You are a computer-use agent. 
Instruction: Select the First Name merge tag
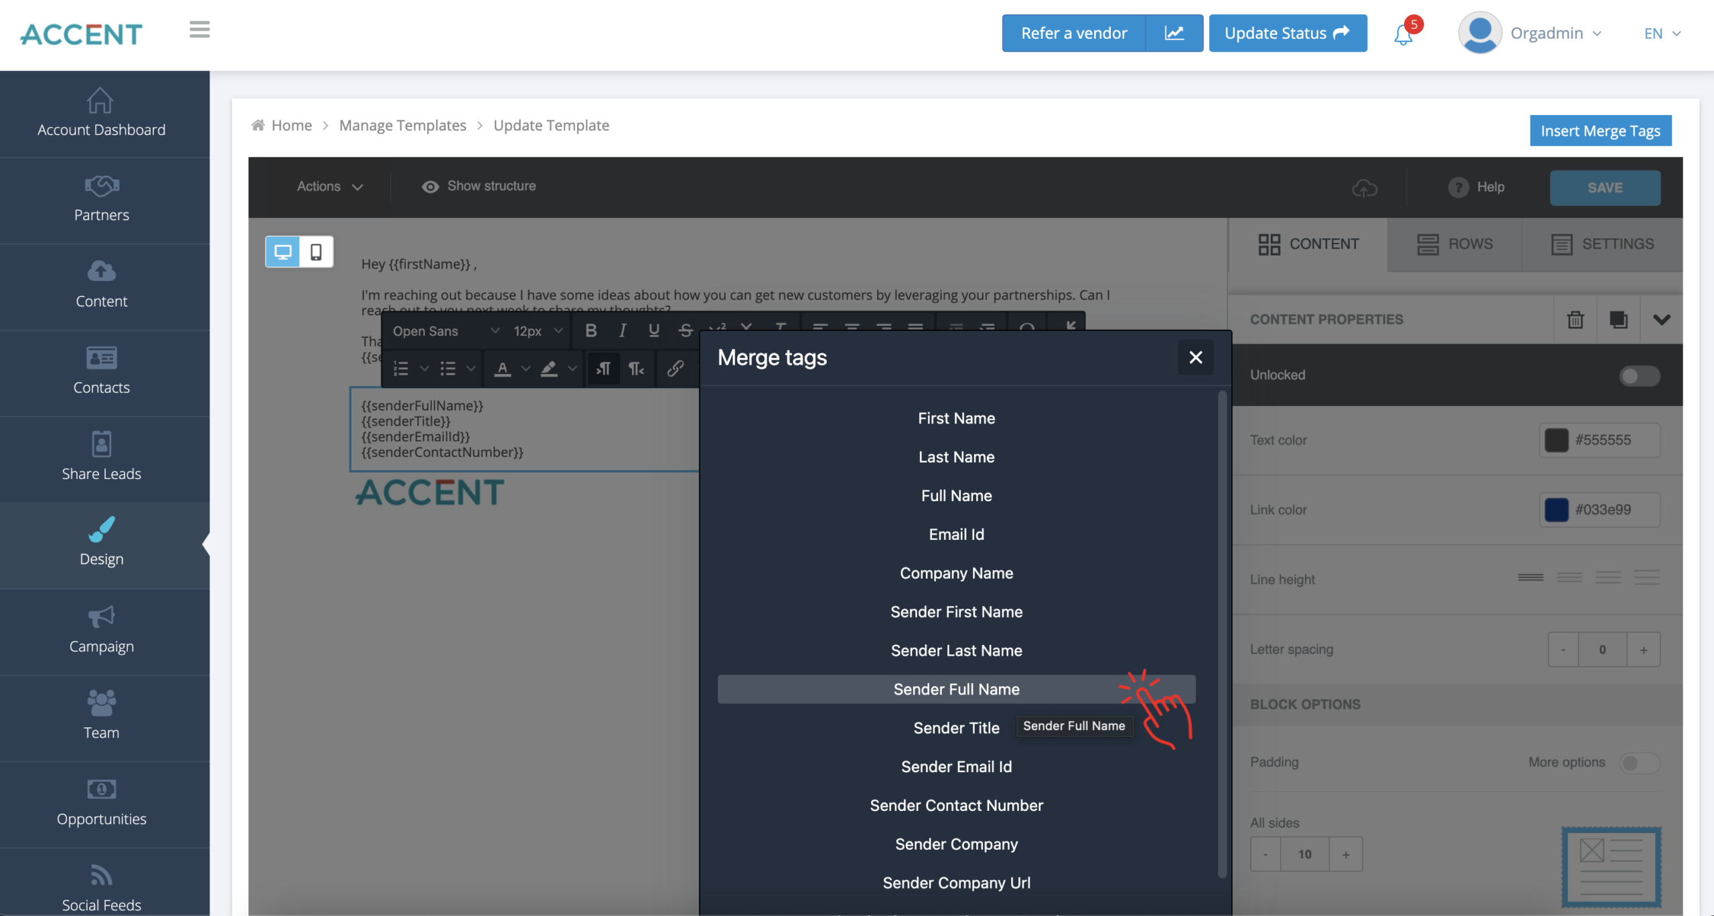coord(956,418)
